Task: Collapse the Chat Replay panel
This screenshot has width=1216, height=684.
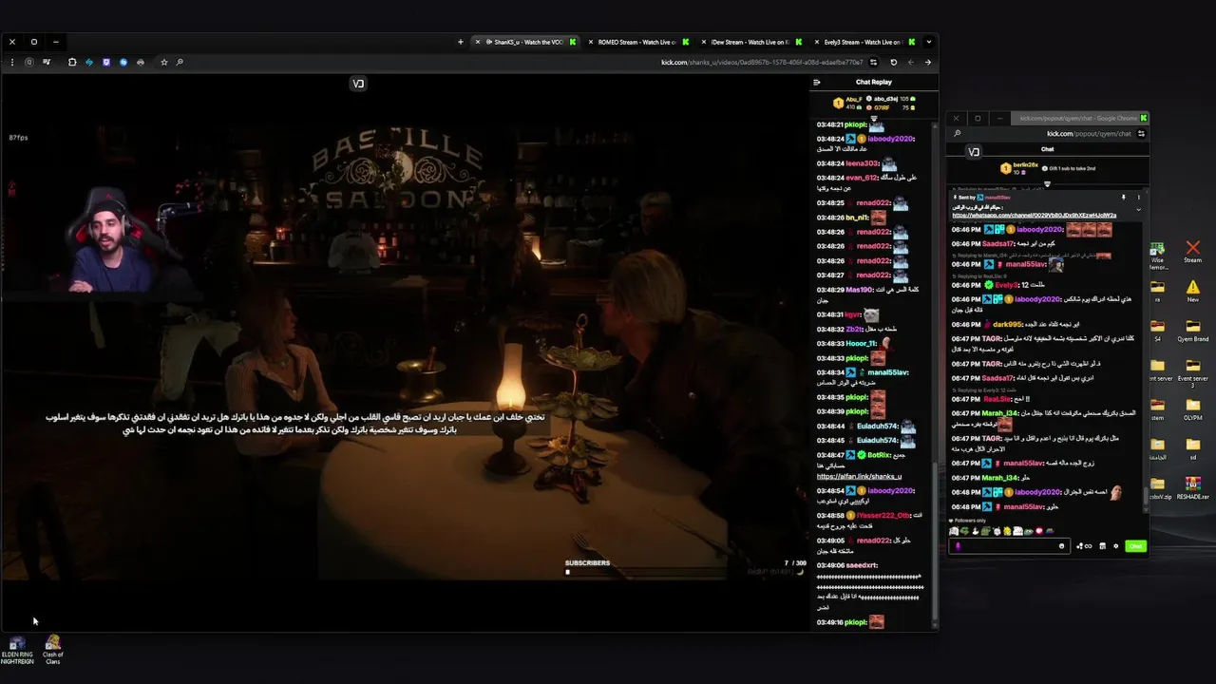Action: pyautogui.click(x=816, y=82)
